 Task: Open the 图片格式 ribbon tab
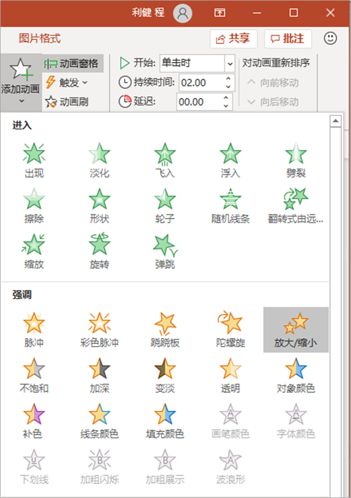(40, 38)
